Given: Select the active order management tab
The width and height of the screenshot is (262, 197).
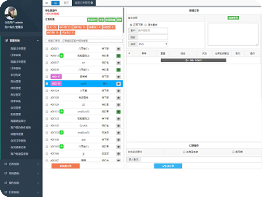Looking at the screenshot, I should pyautogui.click(x=84, y=3).
